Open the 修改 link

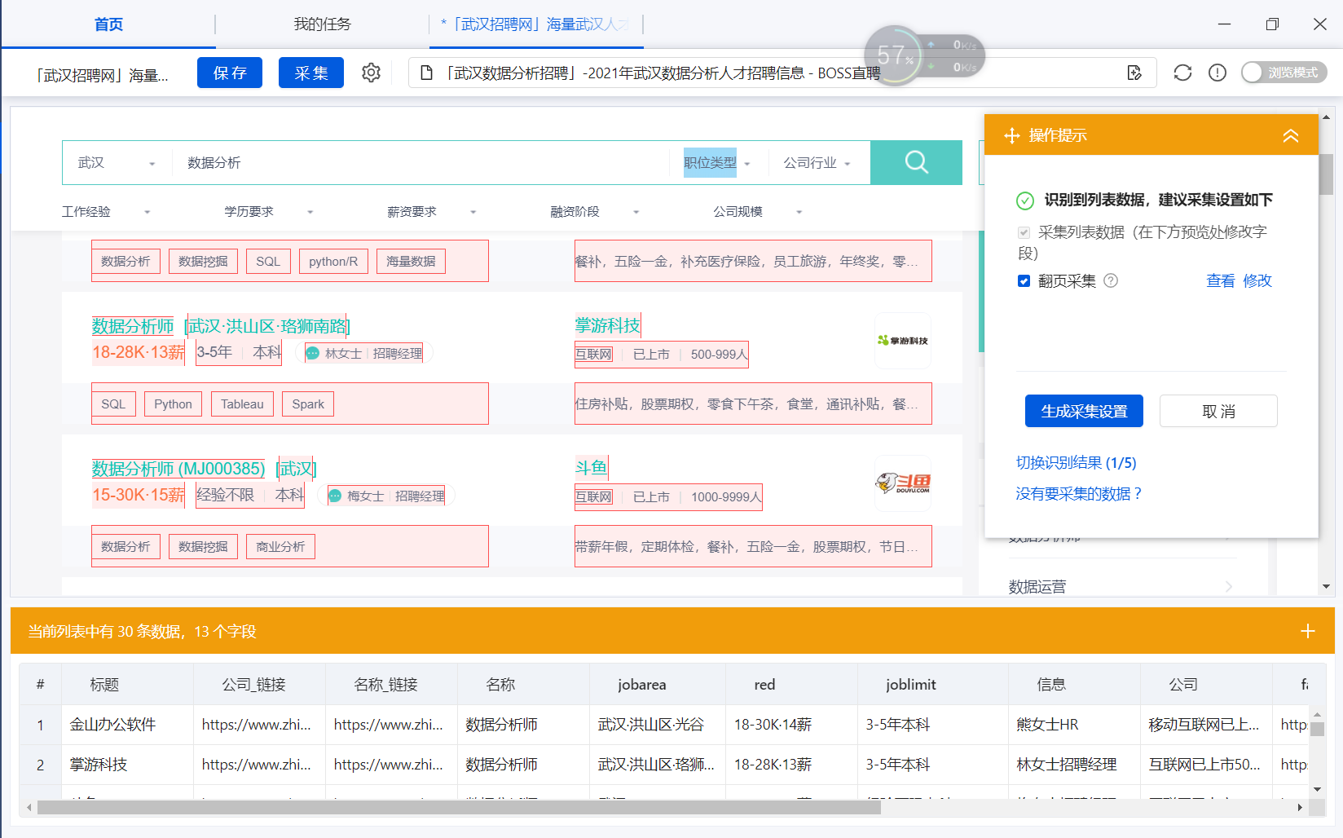click(x=1257, y=280)
